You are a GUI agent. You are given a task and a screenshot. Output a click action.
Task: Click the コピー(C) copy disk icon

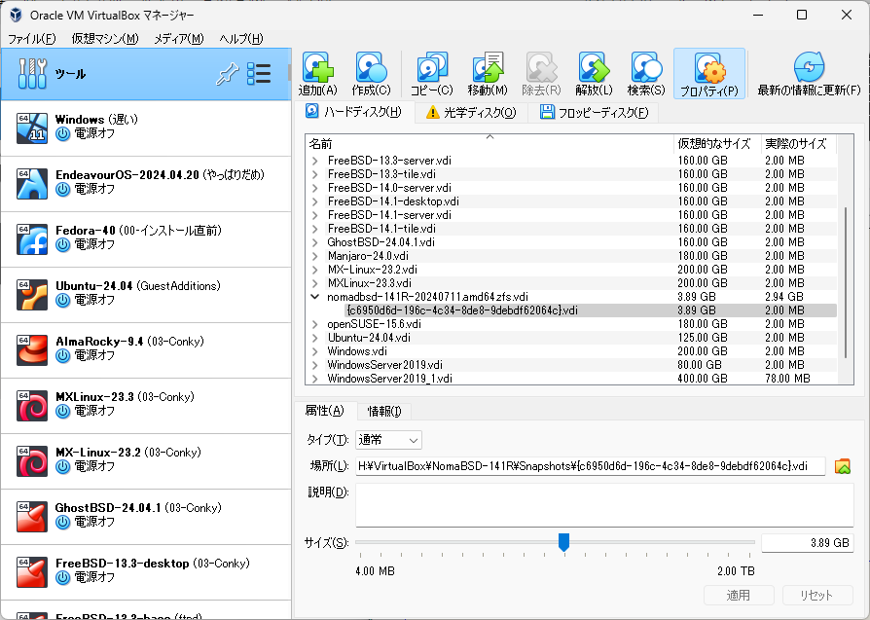(432, 68)
